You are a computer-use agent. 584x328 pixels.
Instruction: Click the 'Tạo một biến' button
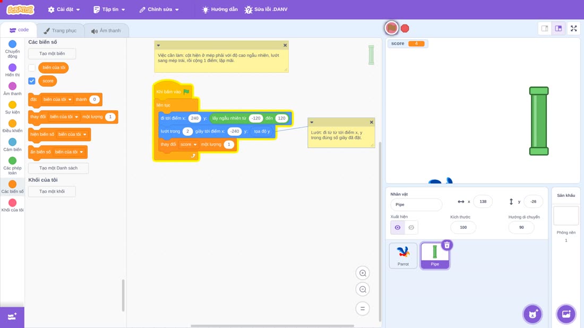click(x=52, y=54)
